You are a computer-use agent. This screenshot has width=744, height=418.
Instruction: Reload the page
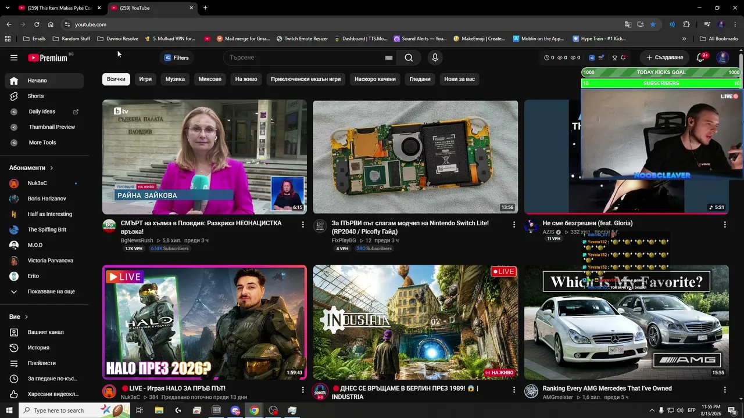[x=37, y=24]
